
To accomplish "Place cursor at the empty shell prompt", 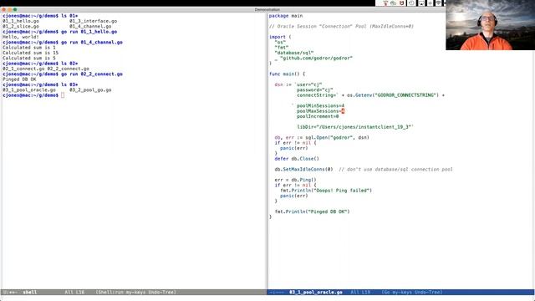I will click(x=63, y=95).
